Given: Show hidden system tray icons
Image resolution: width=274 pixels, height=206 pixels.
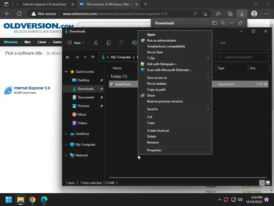Looking at the screenshot, I should pos(220,200).
